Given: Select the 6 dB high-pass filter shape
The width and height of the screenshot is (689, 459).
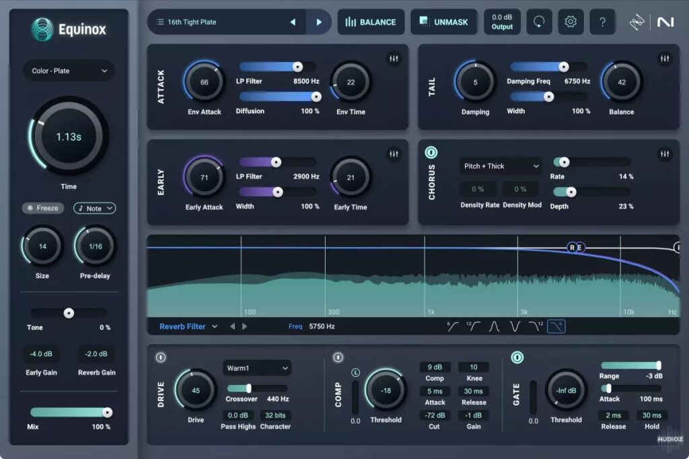Looking at the screenshot, I should (x=453, y=326).
